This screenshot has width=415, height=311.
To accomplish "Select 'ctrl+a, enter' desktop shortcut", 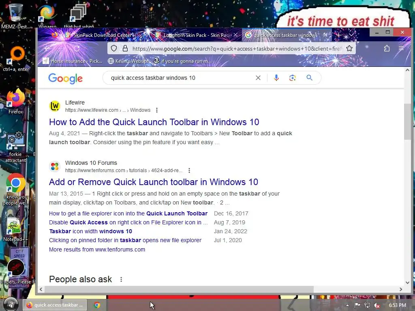I will click(16, 59).
